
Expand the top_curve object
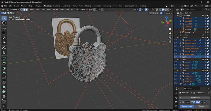click(181, 57)
